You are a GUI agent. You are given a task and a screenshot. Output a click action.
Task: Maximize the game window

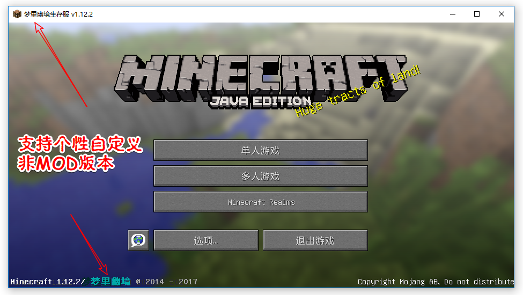pyautogui.click(x=477, y=14)
